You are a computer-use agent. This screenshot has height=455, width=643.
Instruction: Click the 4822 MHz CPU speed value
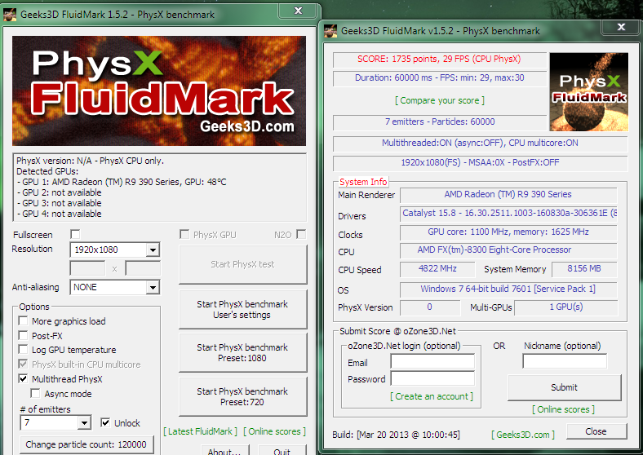tap(437, 269)
